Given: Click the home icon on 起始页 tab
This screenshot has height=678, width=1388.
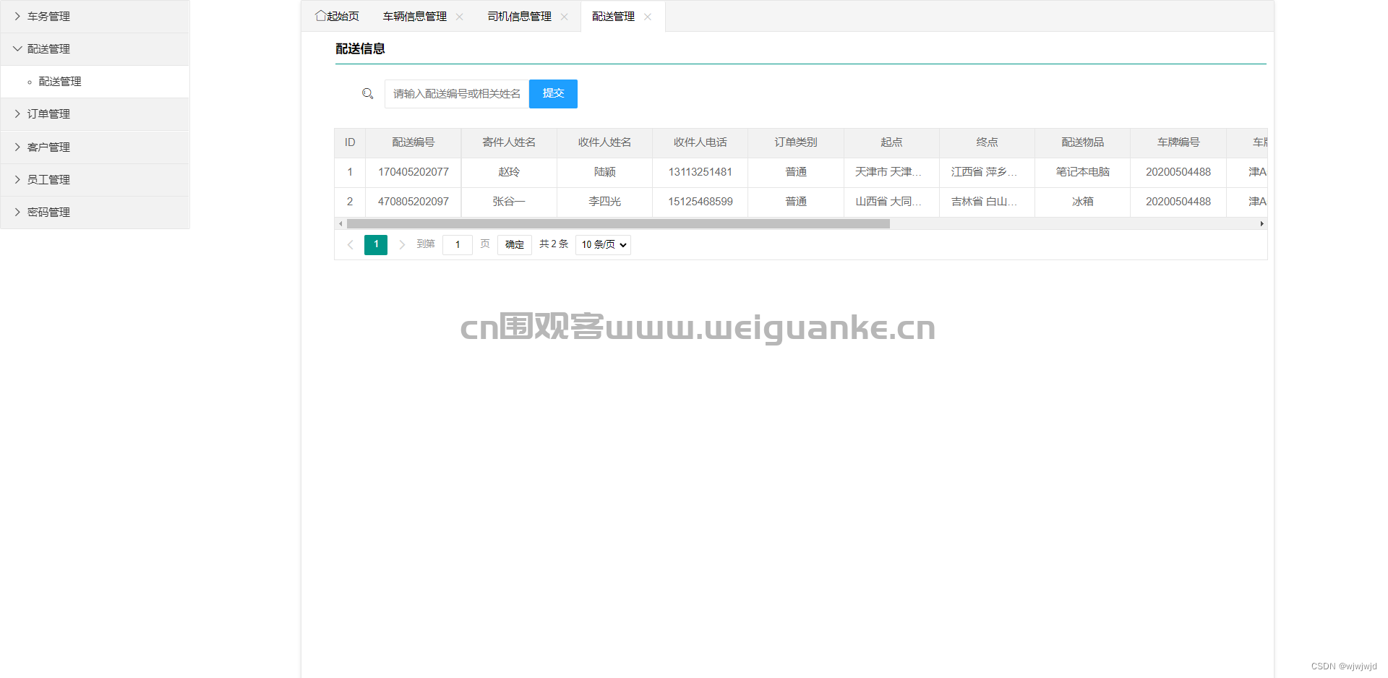Looking at the screenshot, I should click(x=320, y=16).
